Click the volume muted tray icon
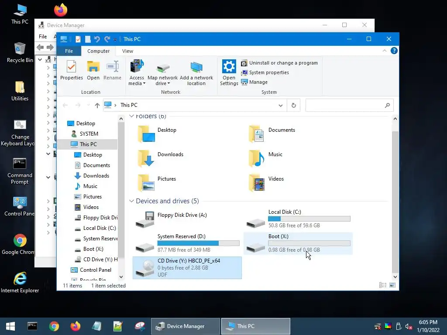 pyautogui.click(x=409, y=326)
